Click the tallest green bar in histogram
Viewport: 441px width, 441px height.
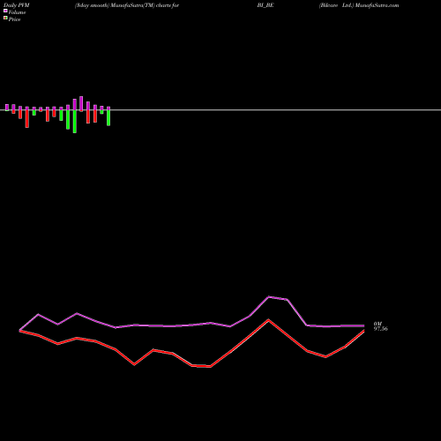(75, 122)
